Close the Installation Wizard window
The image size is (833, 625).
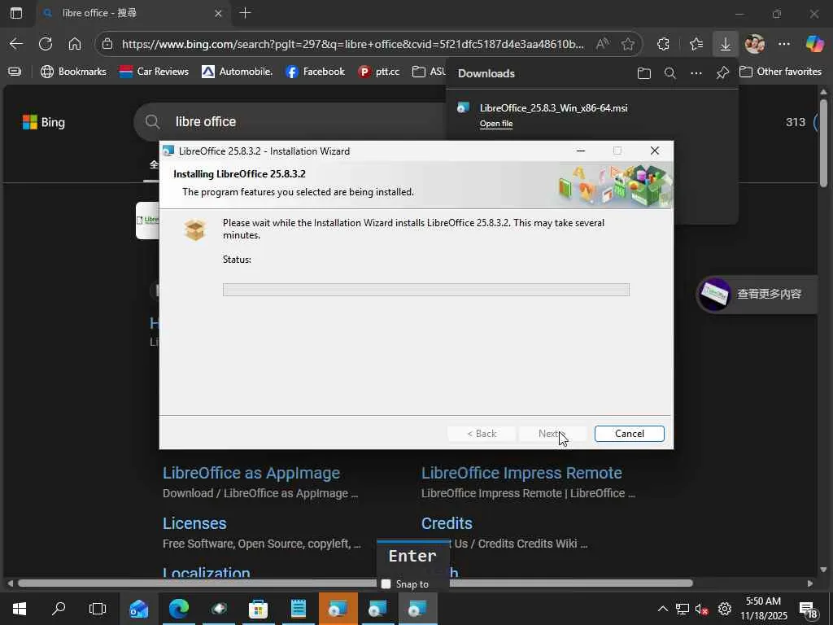pyautogui.click(x=655, y=151)
